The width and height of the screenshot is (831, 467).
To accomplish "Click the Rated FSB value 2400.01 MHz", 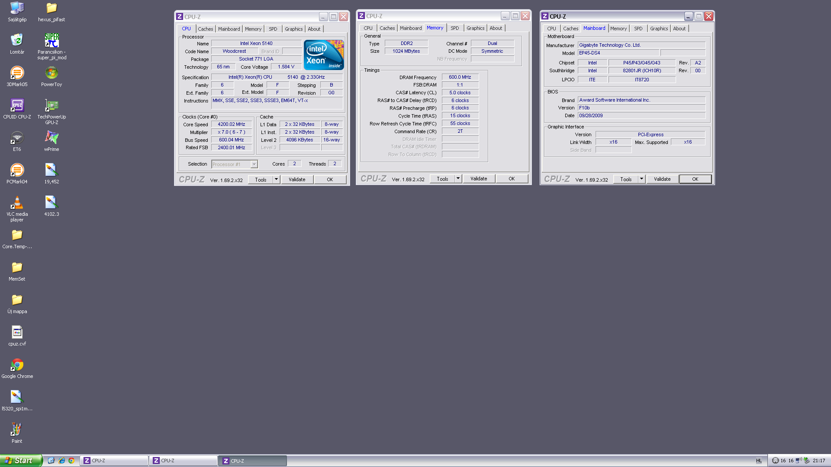I will (x=232, y=148).
